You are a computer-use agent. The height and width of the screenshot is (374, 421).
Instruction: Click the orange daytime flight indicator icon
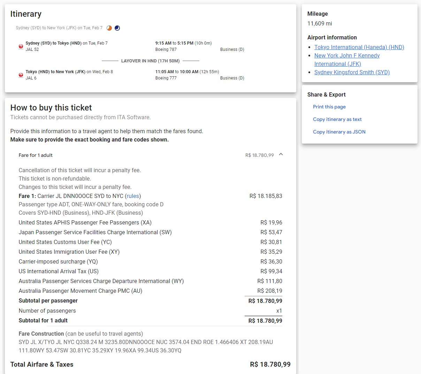click(109, 28)
